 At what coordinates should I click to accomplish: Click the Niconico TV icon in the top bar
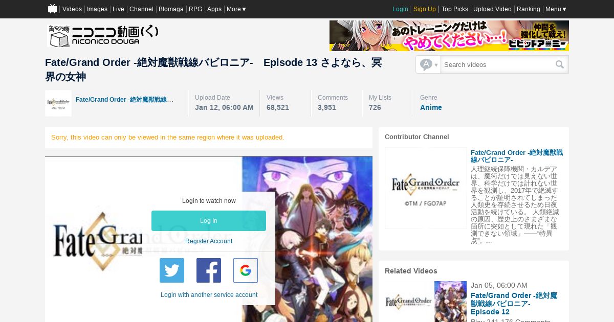tap(52, 9)
